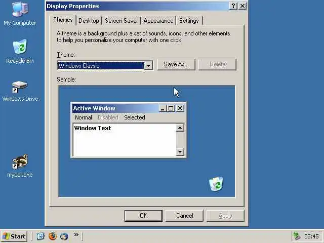The height and width of the screenshot is (243, 324).
Task: Confirm with the OK button
Action: pos(143,216)
